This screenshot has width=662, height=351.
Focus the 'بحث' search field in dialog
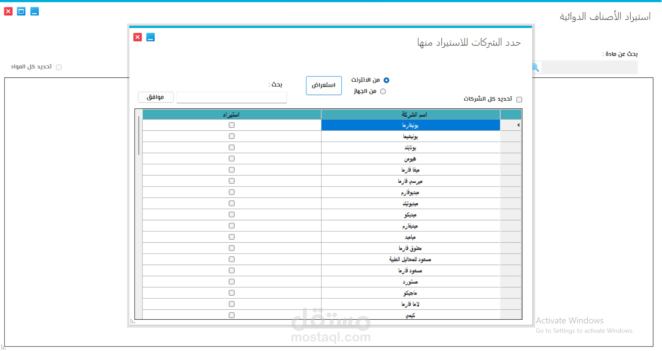231,97
